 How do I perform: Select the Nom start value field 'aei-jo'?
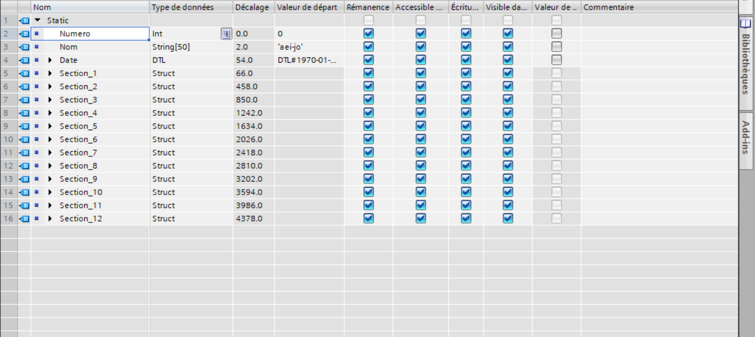[x=309, y=47]
